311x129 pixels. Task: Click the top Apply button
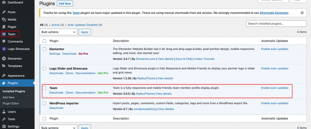pos(85,32)
